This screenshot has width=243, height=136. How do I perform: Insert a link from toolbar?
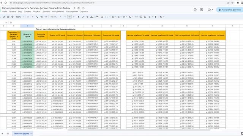tap(136, 17)
